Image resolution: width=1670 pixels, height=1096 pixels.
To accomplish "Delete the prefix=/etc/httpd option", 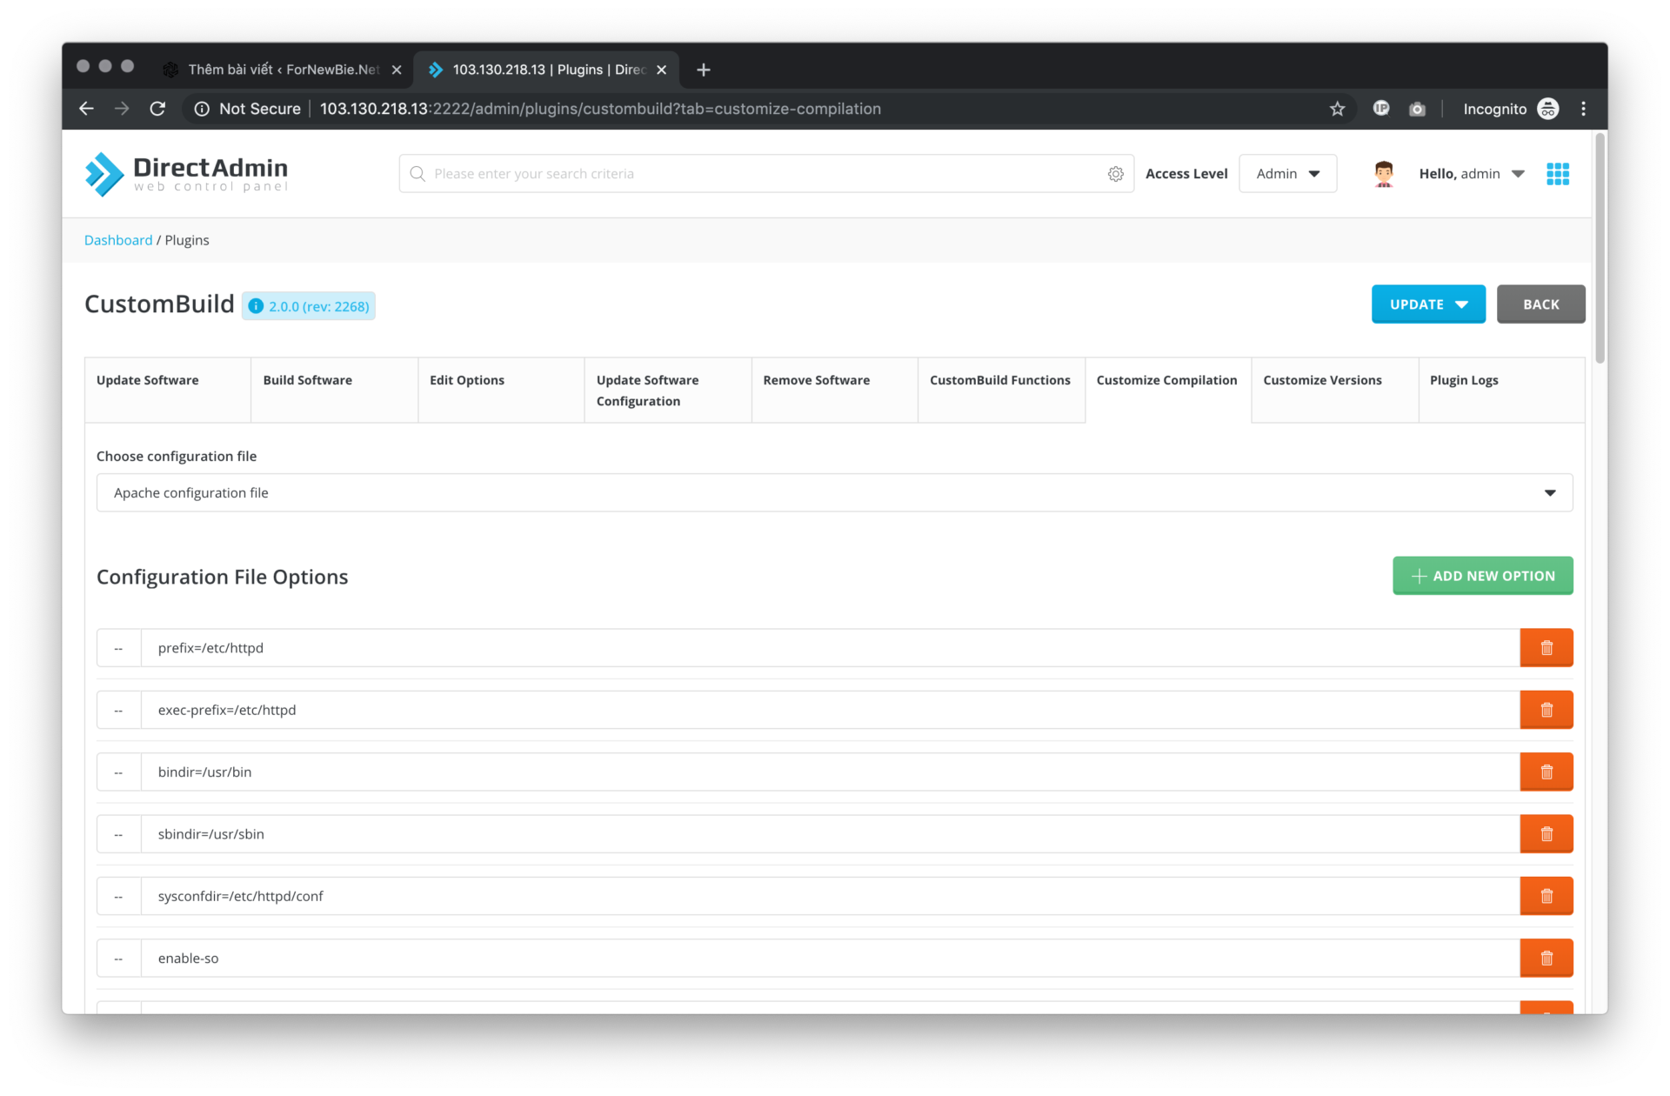I will click(x=1546, y=648).
